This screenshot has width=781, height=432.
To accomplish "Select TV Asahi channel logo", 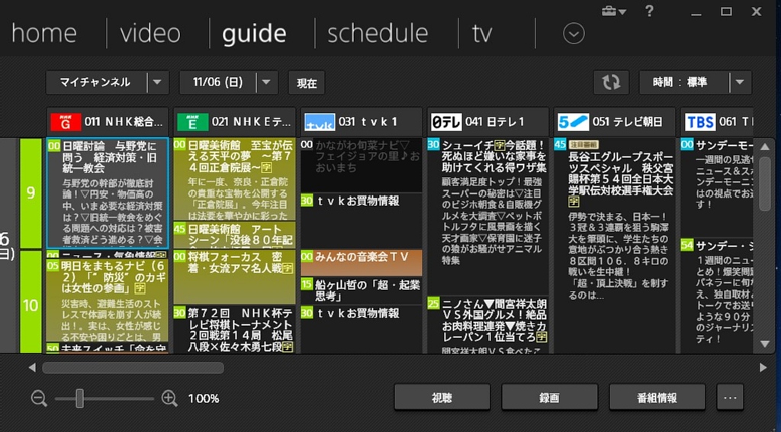I will point(574,121).
